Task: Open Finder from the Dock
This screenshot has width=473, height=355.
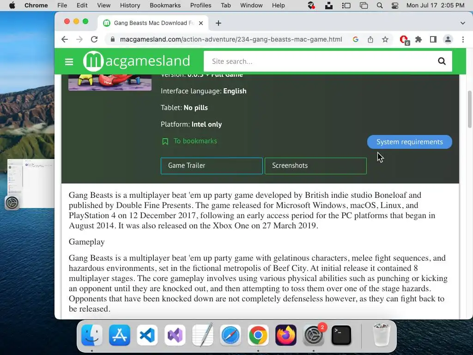Action: tap(92, 335)
